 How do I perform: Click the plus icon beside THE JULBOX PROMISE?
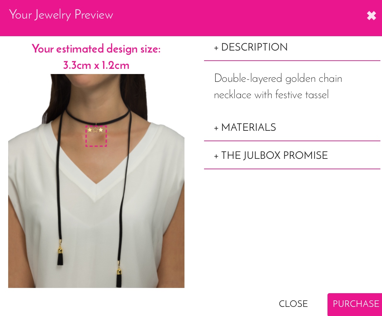pyautogui.click(x=216, y=156)
